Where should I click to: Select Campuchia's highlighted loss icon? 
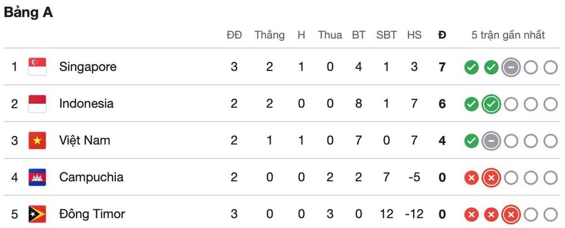(x=491, y=178)
